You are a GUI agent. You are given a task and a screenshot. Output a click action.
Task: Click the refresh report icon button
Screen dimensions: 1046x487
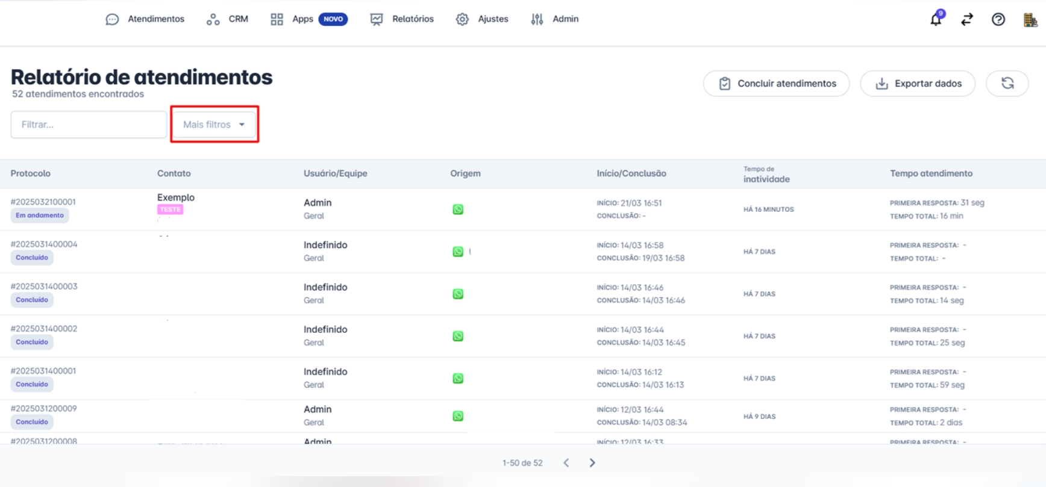tap(1007, 83)
